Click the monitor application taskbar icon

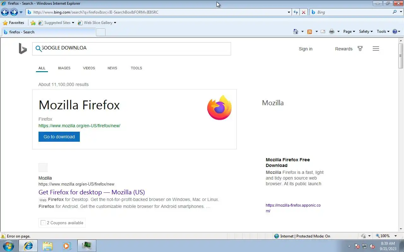(87, 246)
